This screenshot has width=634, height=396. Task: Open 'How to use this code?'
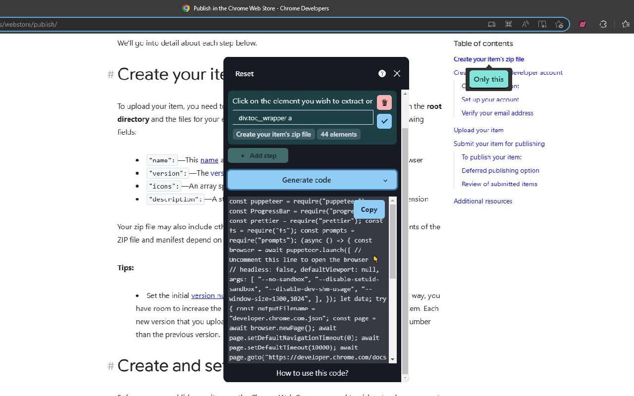(x=312, y=373)
